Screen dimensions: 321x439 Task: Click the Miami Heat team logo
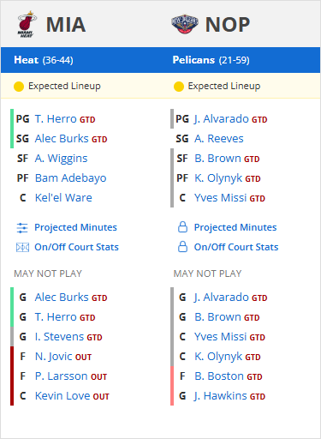point(27,24)
